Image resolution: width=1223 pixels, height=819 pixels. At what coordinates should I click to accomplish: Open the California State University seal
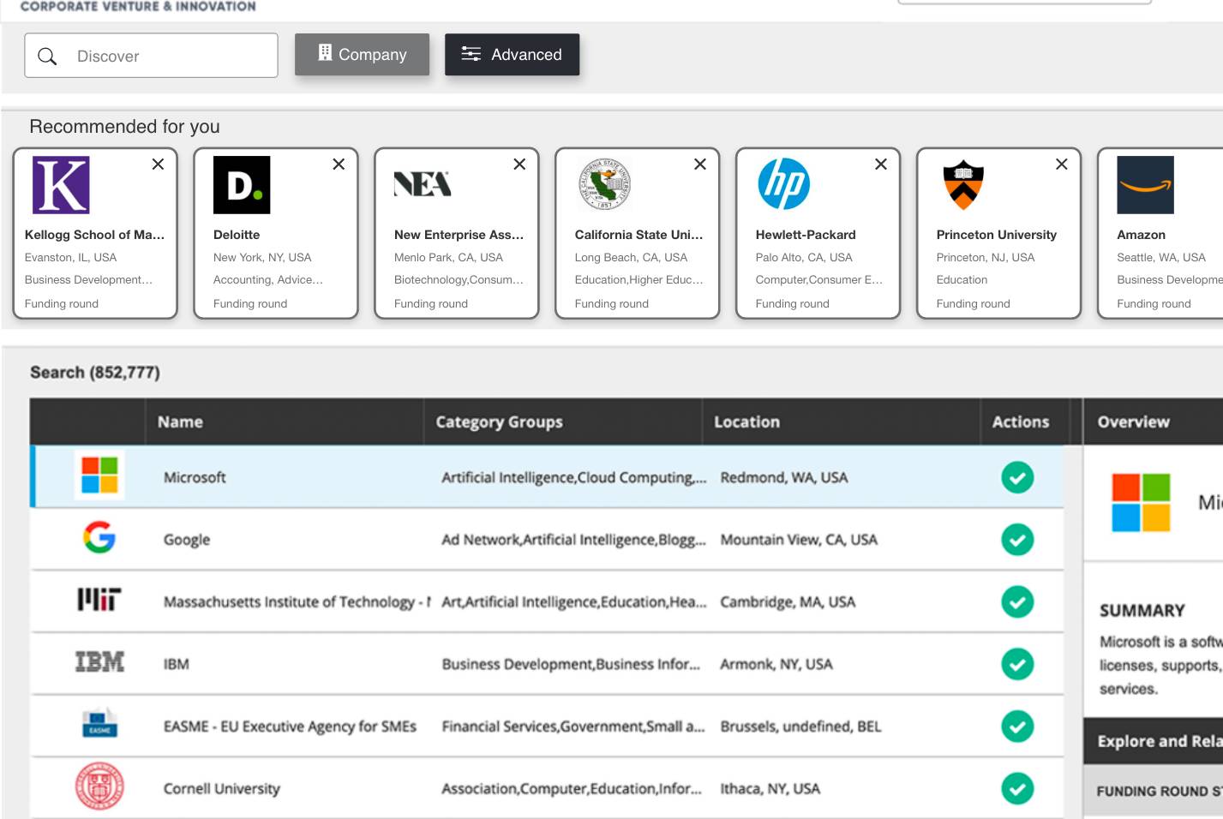tap(605, 184)
